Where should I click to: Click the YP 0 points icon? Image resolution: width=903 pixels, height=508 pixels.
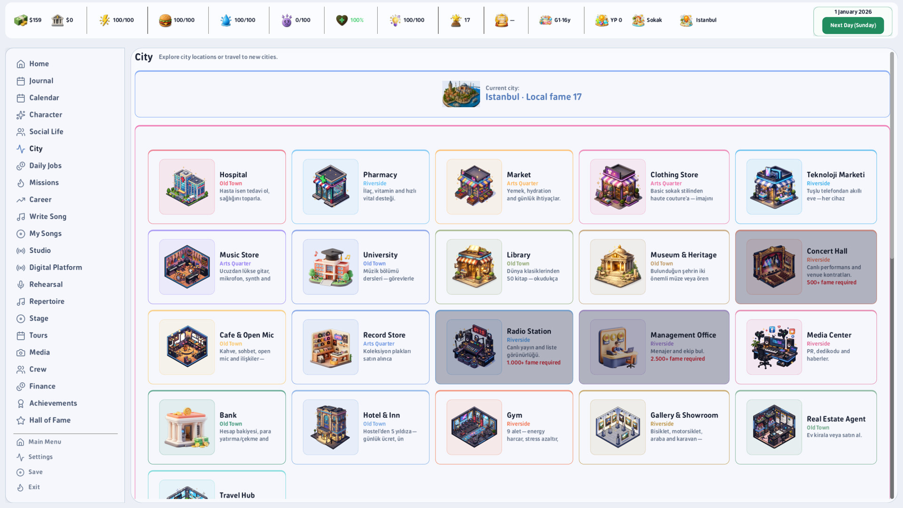[602, 20]
